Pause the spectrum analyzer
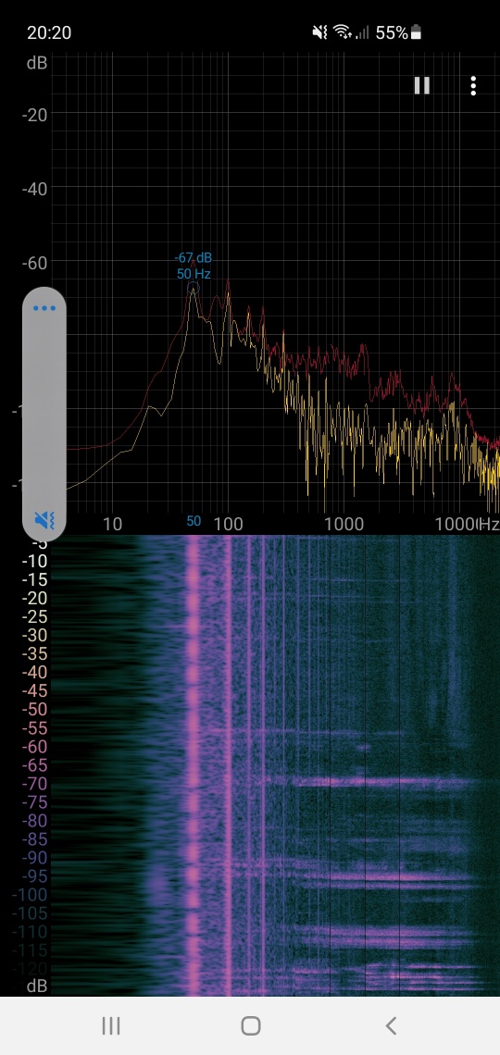 pyautogui.click(x=422, y=85)
